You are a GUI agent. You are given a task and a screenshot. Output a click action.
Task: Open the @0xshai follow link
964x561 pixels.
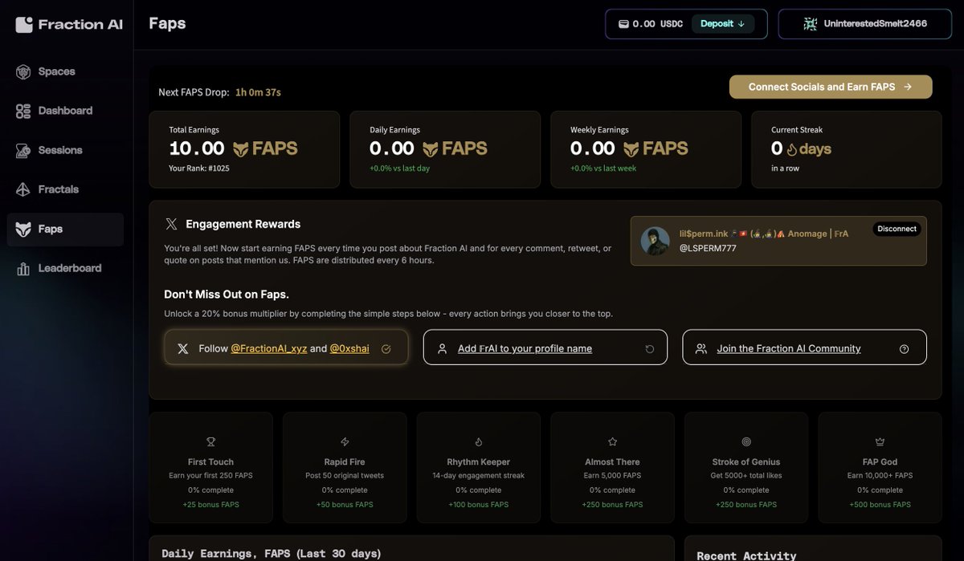349,348
